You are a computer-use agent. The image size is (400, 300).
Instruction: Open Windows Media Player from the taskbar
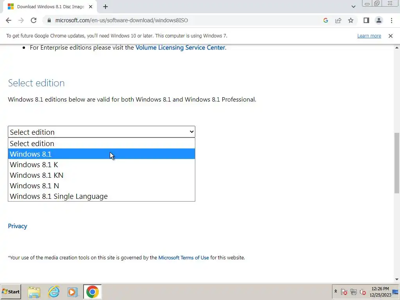73,292
